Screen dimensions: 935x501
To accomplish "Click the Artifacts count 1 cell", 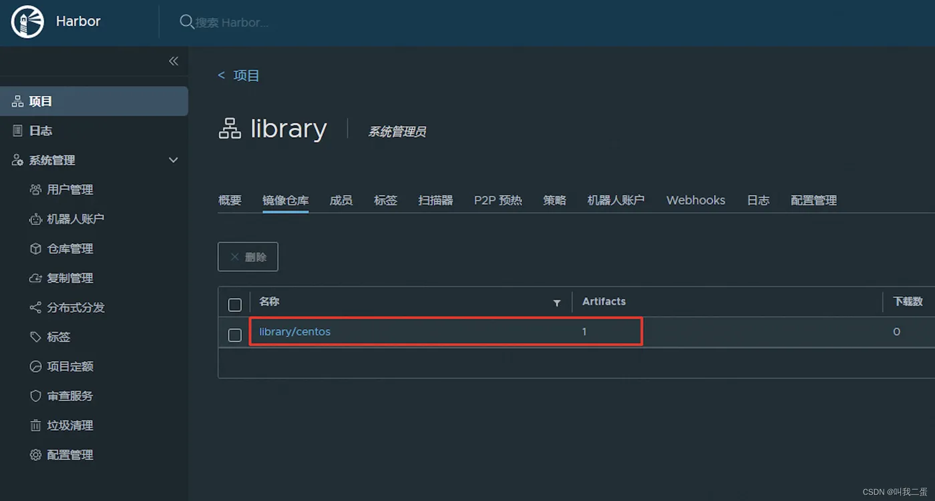I will click(584, 332).
